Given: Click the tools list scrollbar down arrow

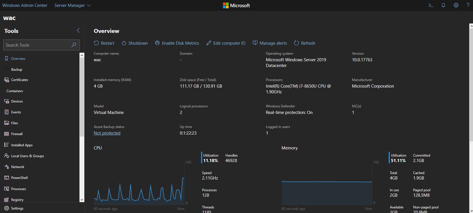Looking at the screenshot, I should pos(82,200).
